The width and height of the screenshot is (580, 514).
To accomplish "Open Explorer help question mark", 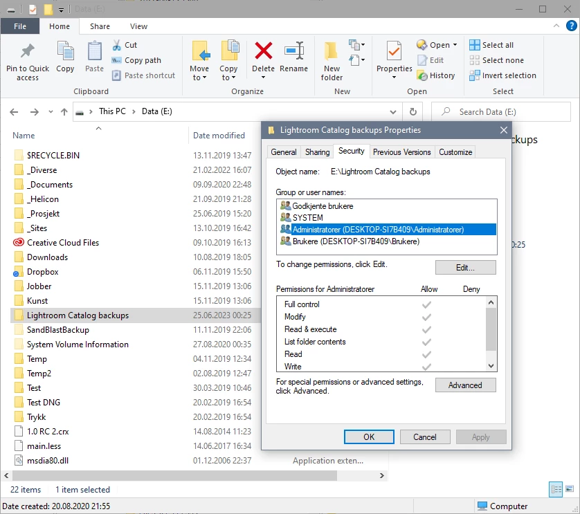I will (571, 26).
